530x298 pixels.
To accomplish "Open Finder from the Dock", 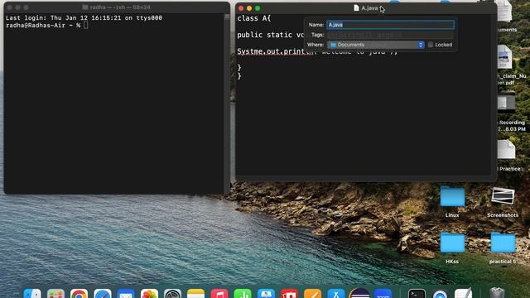I will pos(32,293).
